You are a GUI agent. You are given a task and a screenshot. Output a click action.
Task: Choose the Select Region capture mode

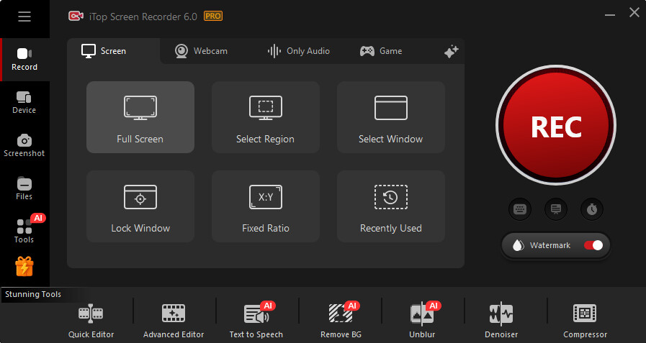click(265, 117)
